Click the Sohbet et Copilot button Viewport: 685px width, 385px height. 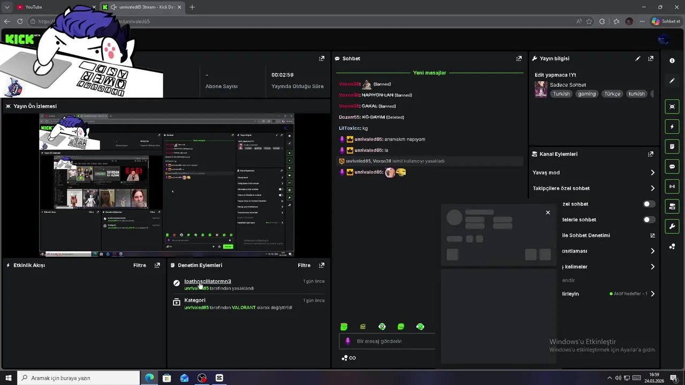pos(666,21)
